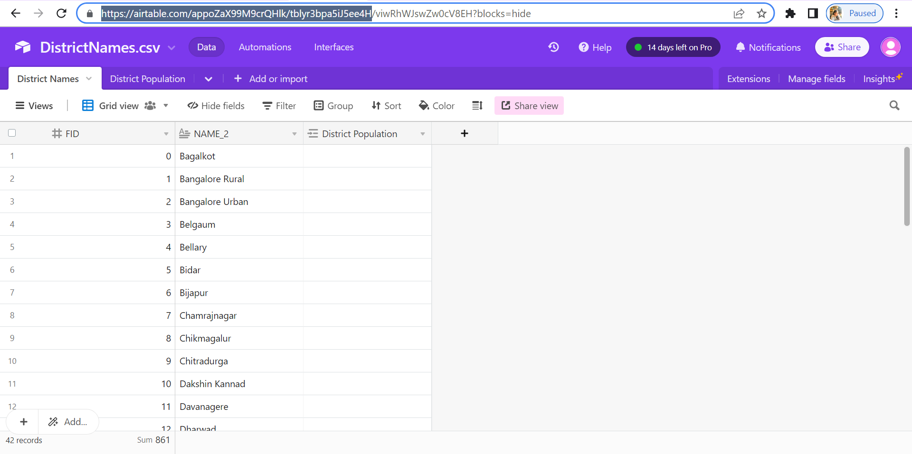Click the Bagalkot cell

click(x=239, y=156)
